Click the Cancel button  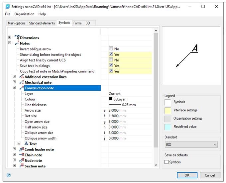[210, 175]
